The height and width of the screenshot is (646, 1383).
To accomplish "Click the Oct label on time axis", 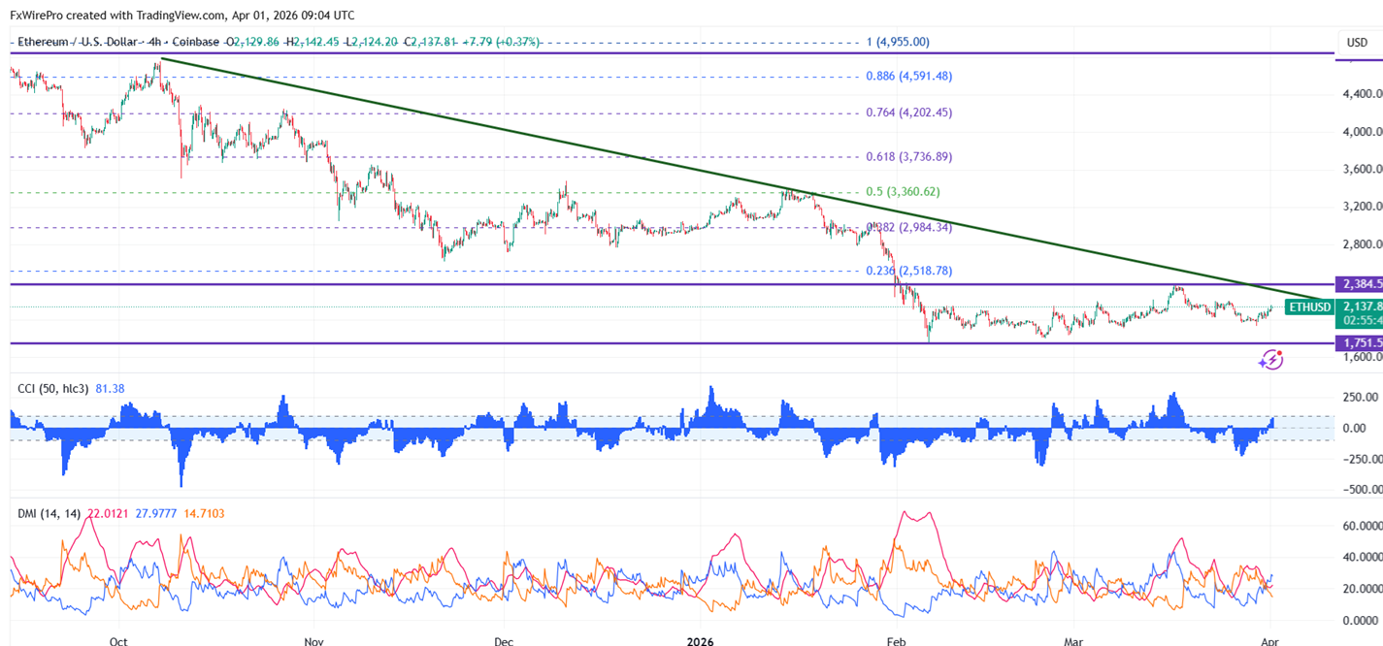I will coord(118,641).
